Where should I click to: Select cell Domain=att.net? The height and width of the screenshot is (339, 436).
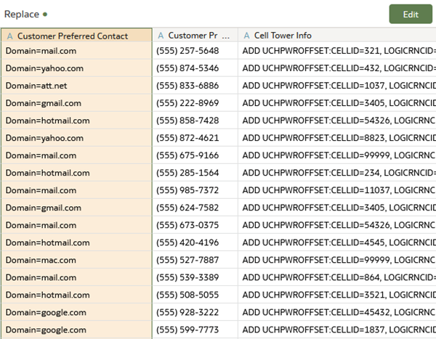pyautogui.click(x=76, y=86)
